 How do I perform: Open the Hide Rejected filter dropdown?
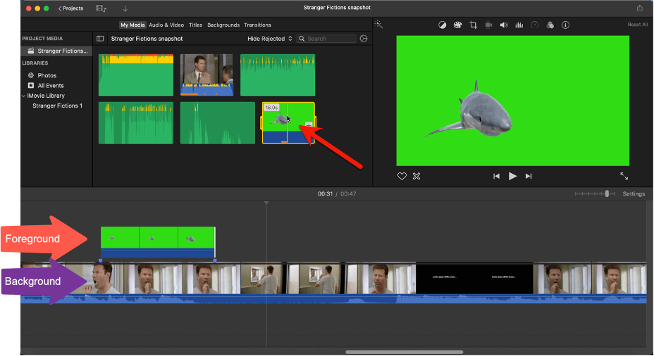point(269,39)
